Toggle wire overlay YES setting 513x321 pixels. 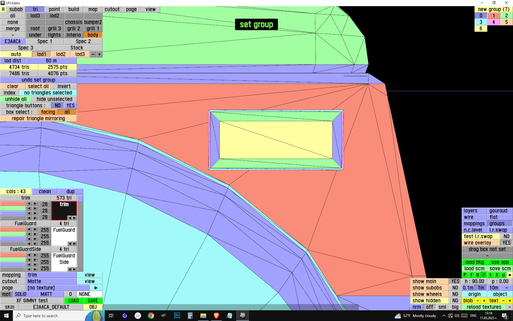pos(506,243)
